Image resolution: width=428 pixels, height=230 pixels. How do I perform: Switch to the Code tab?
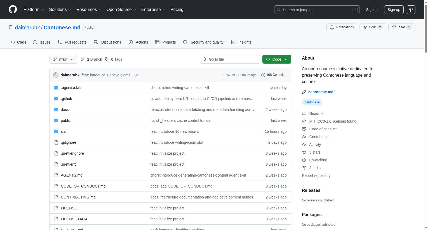(19, 42)
